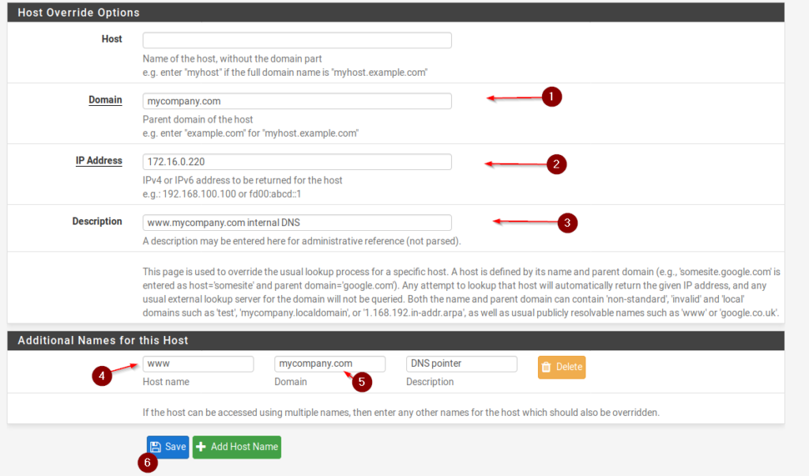Select the Domain field containing mycompany.com
Image resolution: width=809 pixels, height=476 pixels.
(296, 100)
